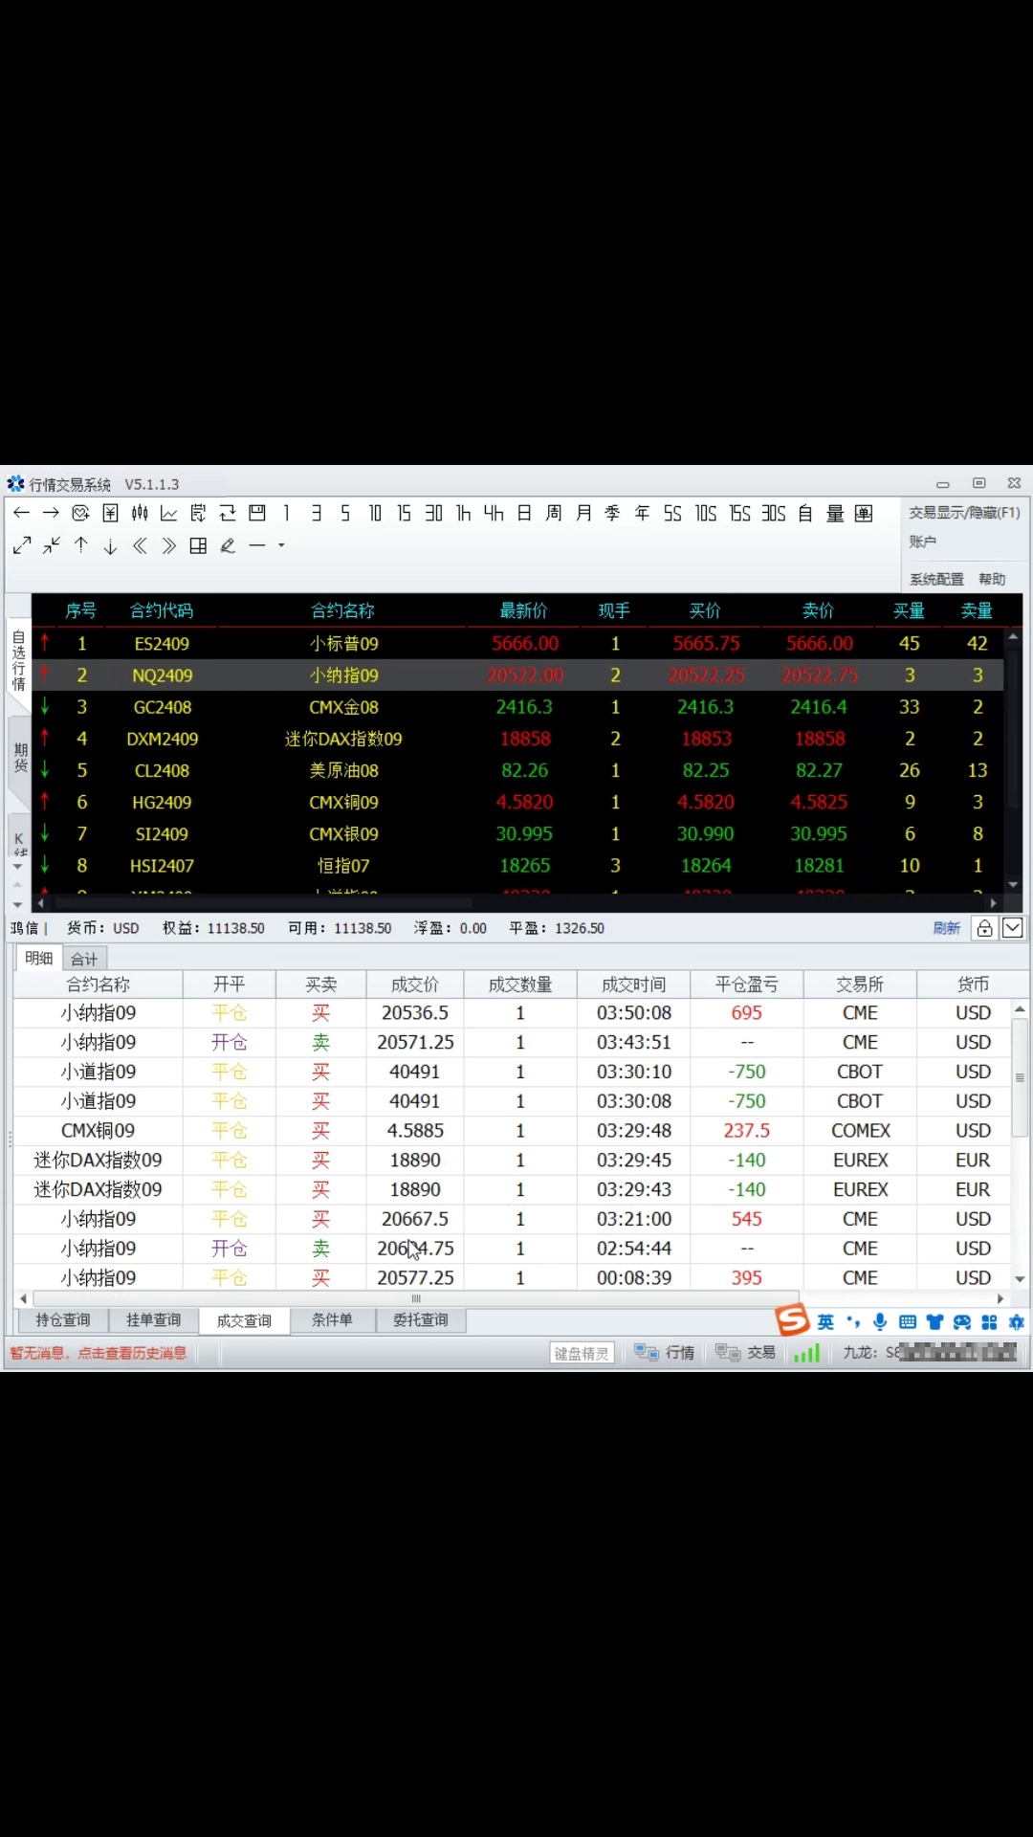Viewport: 1033px width, 1837px height.
Task: Select the HSI2407 contract row
Action: [x=517, y=865]
